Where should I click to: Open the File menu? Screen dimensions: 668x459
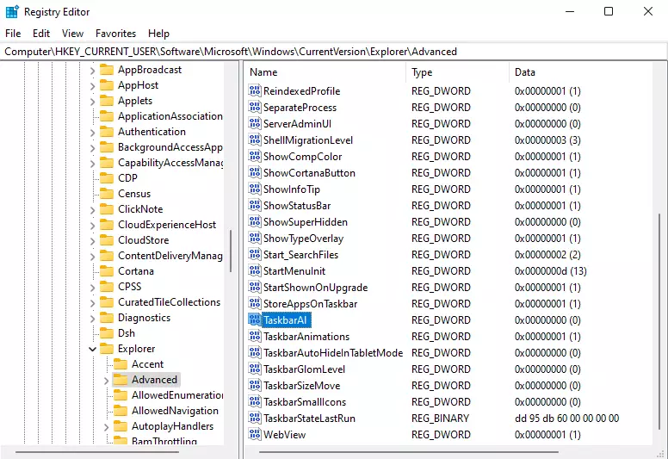(x=13, y=34)
